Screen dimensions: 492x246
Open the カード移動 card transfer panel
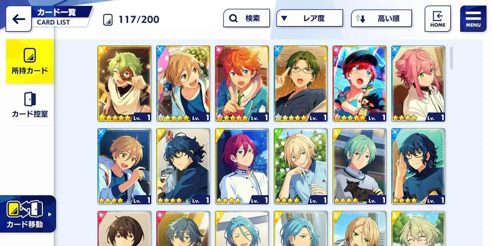(x=28, y=214)
